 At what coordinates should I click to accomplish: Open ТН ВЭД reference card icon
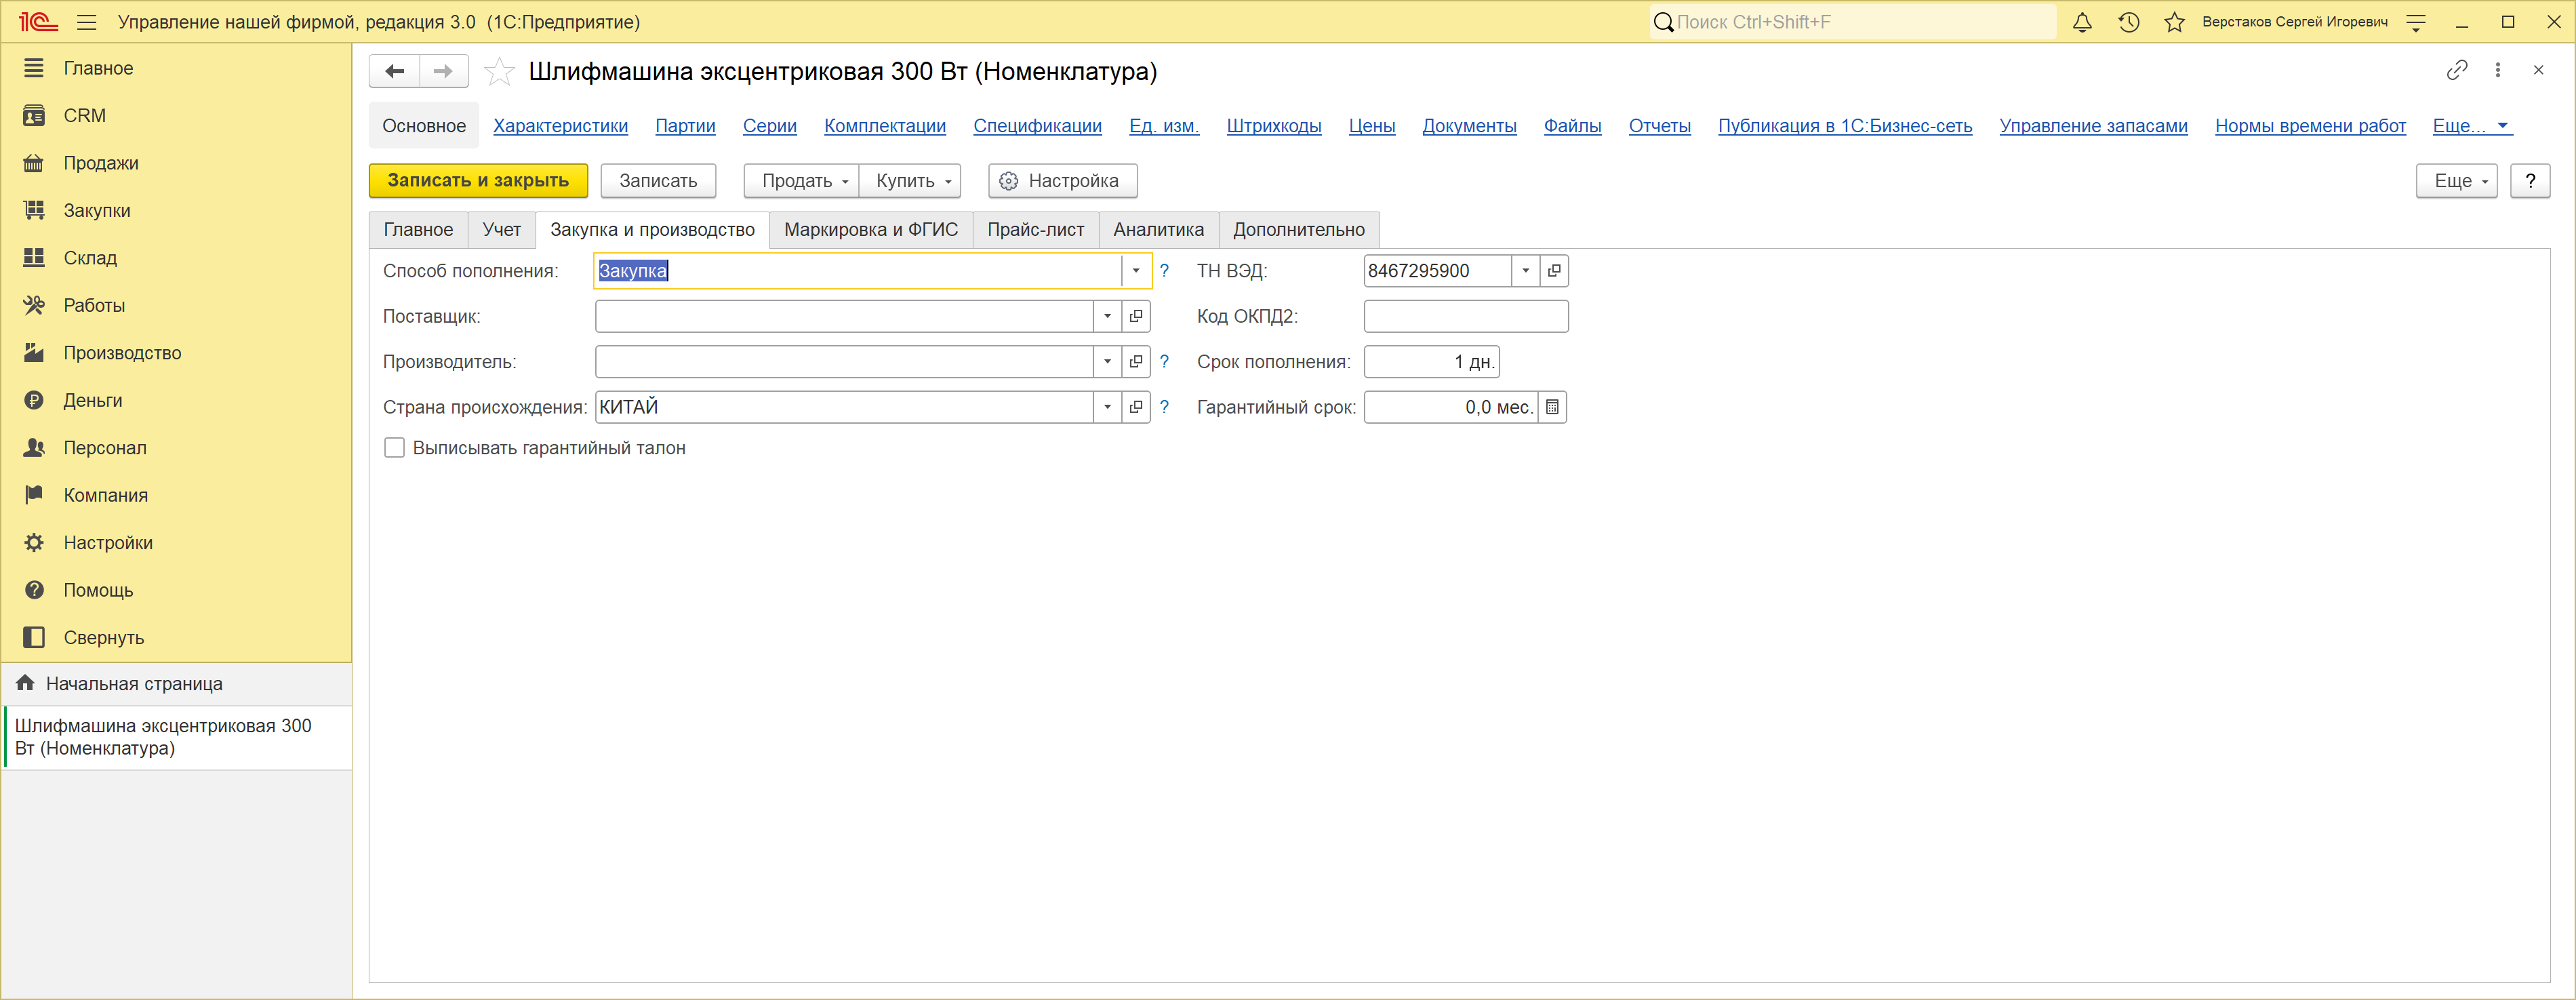[x=1554, y=271]
